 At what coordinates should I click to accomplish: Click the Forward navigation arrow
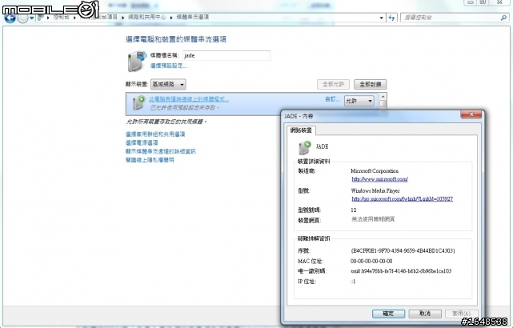[22, 18]
